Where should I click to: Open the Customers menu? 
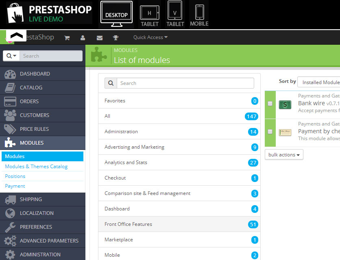point(43,115)
